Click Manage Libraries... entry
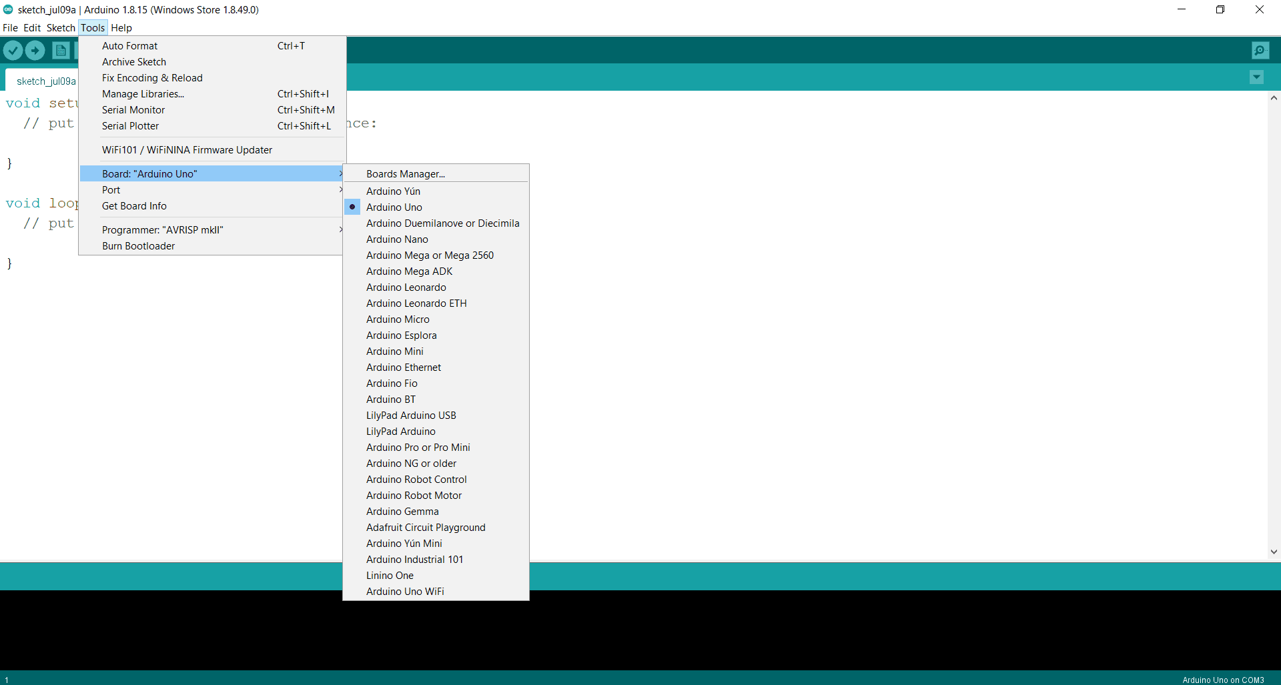This screenshot has width=1281, height=685. 143,94
